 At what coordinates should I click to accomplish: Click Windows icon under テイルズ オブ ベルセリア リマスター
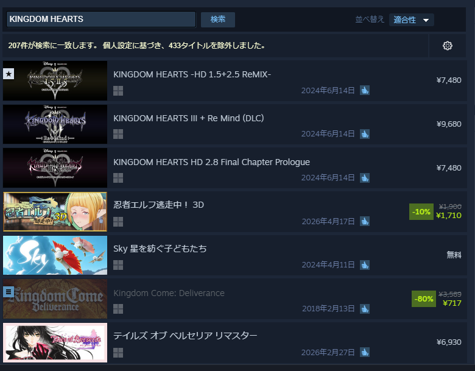[118, 353]
